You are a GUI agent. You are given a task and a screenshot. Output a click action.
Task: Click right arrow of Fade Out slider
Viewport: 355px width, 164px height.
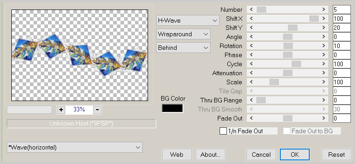point(324,118)
